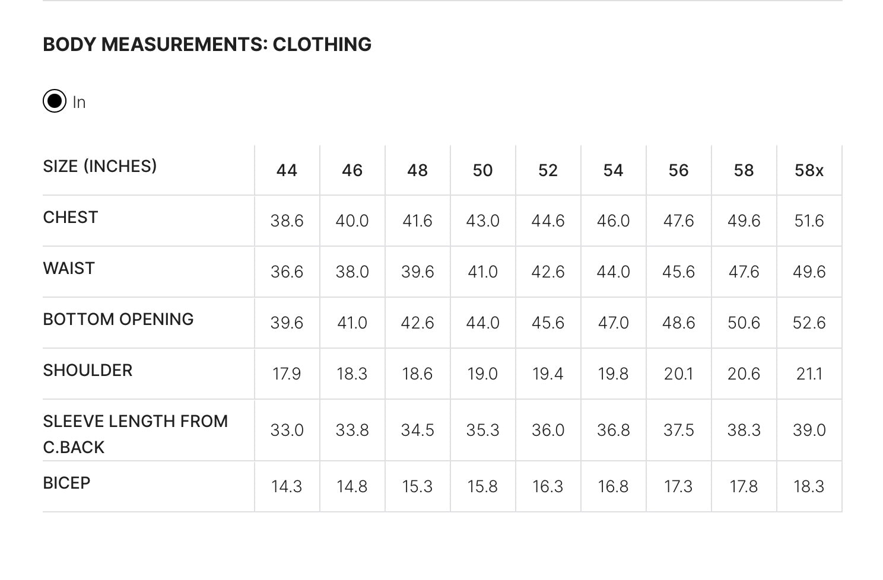The height and width of the screenshot is (580, 883).
Task: Click the Body Measurements: Clothing heading
Action: click(x=207, y=44)
